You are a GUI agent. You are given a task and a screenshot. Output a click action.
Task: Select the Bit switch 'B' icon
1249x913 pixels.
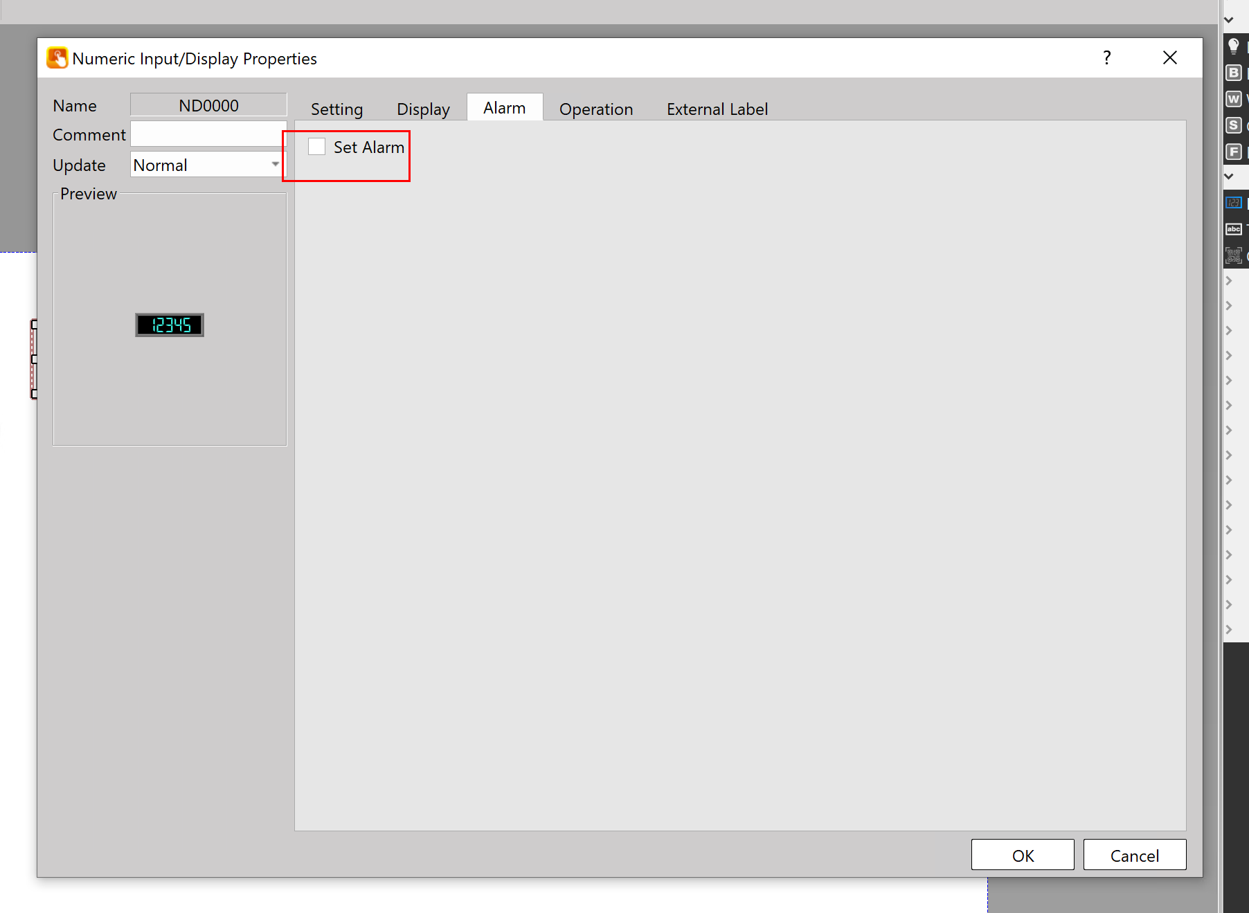point(1233,73)
